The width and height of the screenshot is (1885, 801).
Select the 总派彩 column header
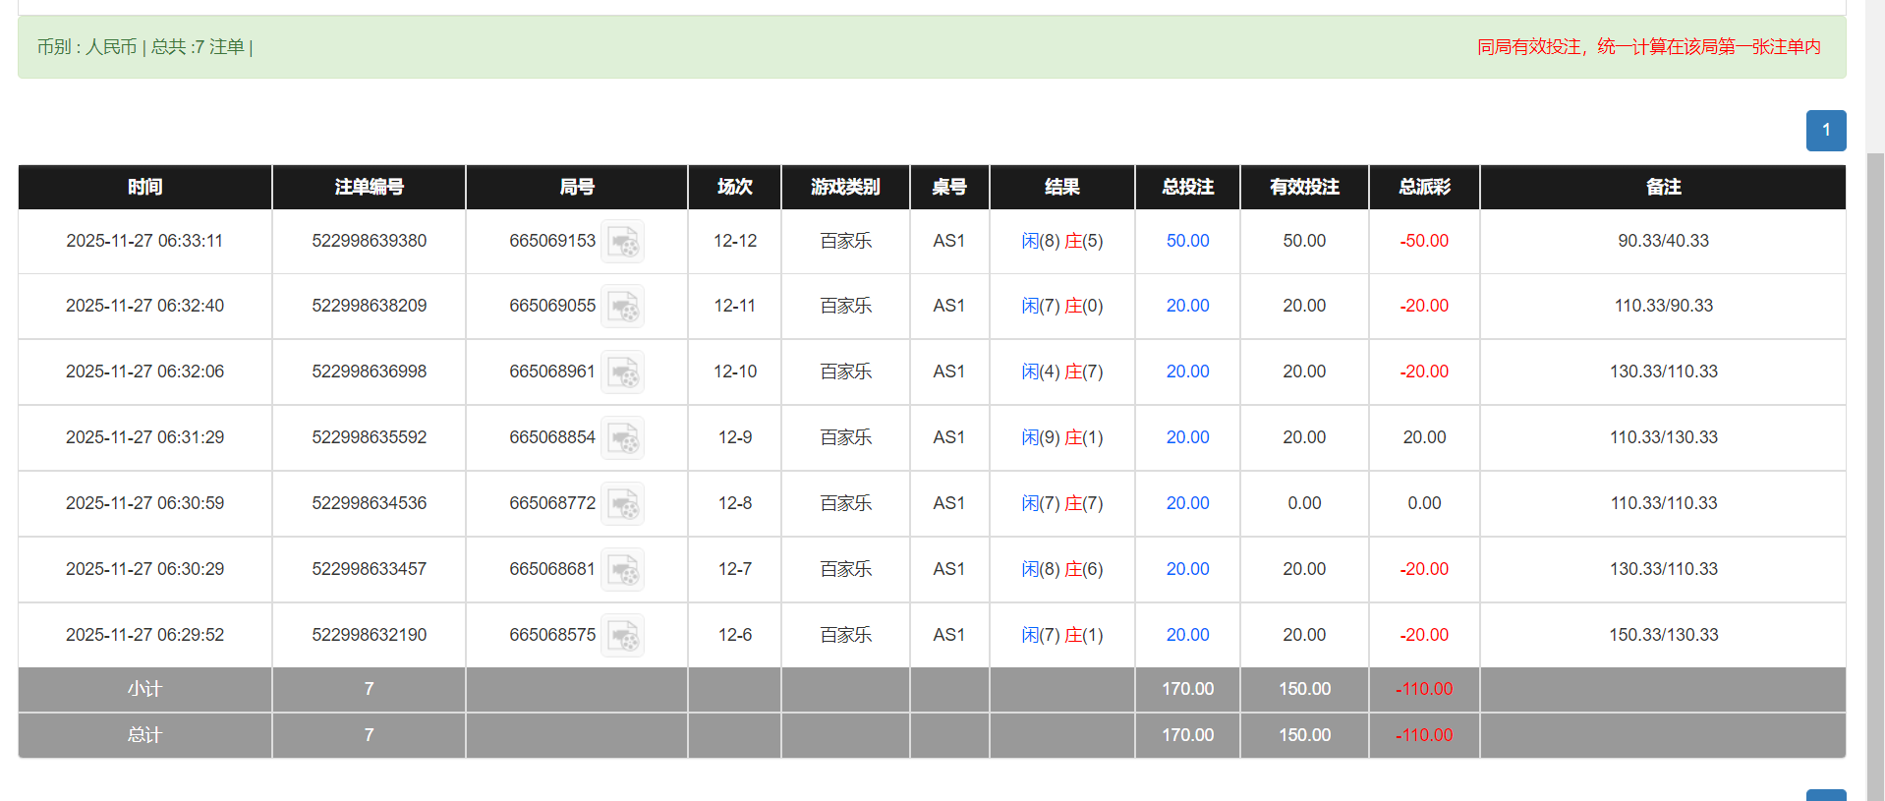tap(1424, 187)
